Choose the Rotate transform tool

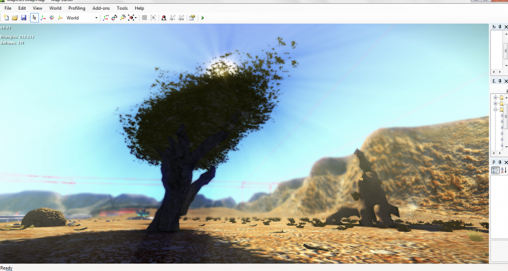51,18
